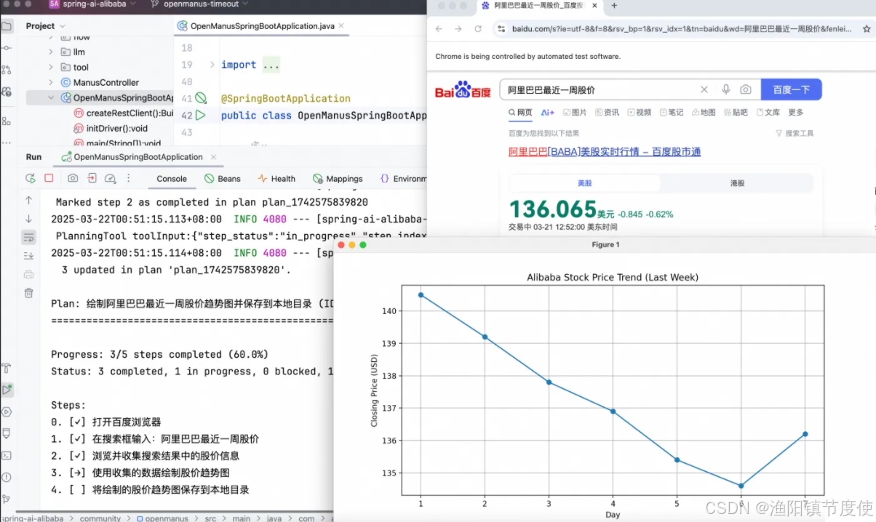
Task: Switch to the Health tab
Action: (x=276, y=179)
